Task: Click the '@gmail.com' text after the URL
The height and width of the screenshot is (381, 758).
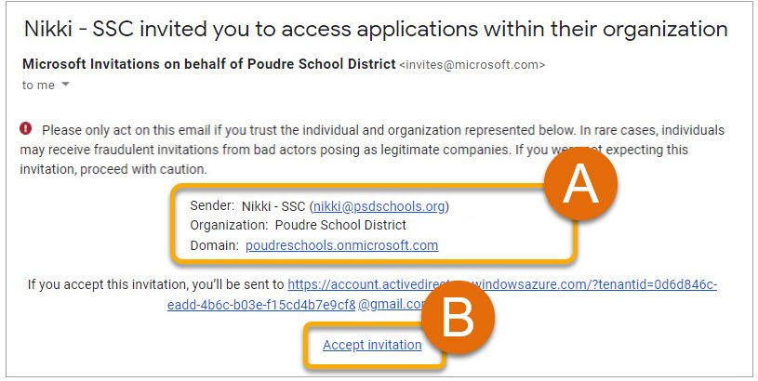Action: [x=392, y=305]
